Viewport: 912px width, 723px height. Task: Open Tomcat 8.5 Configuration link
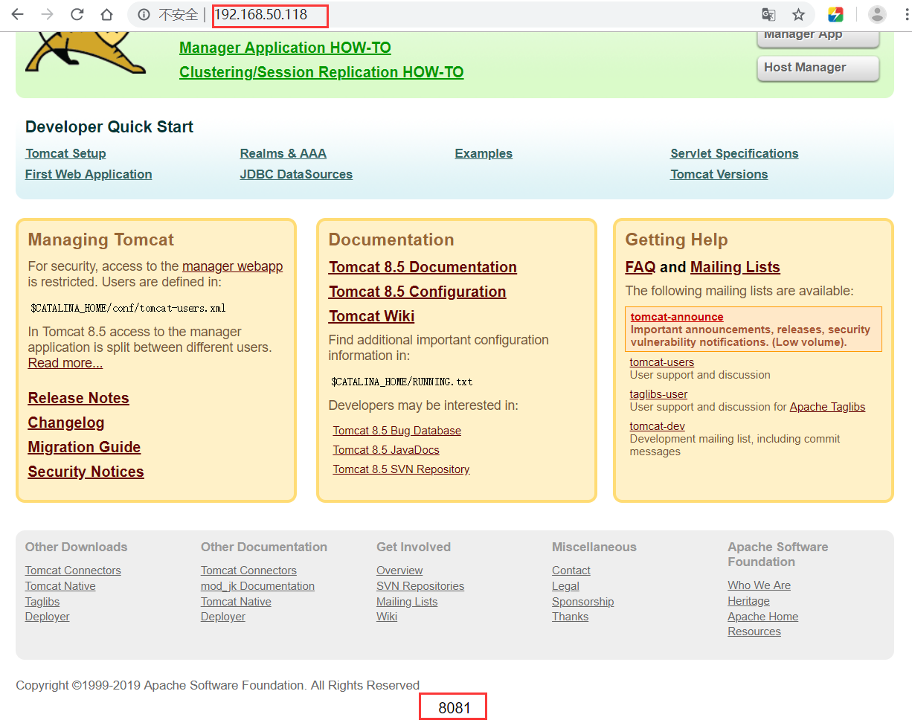pyautogui.click(x=417, y=292)
